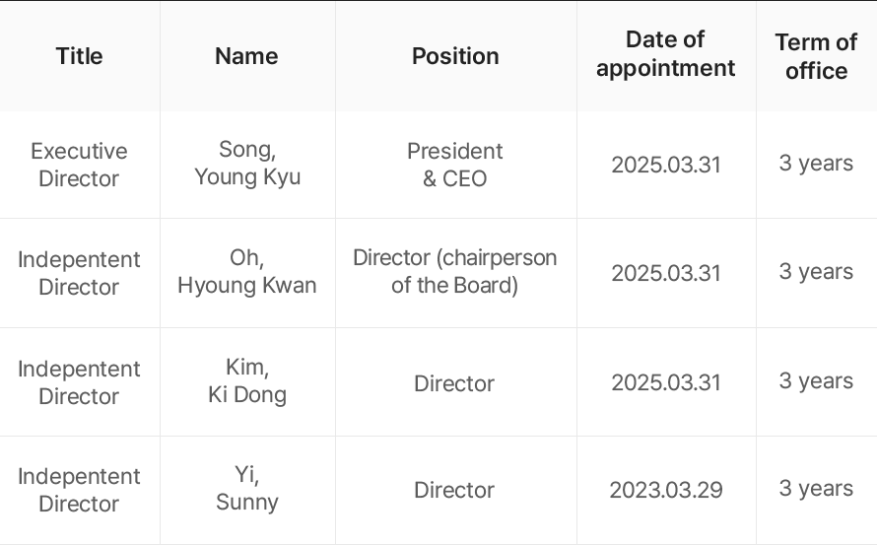
Task: Select the third row's Name cell
Action: pyautogui.click(x=247, y=382)
